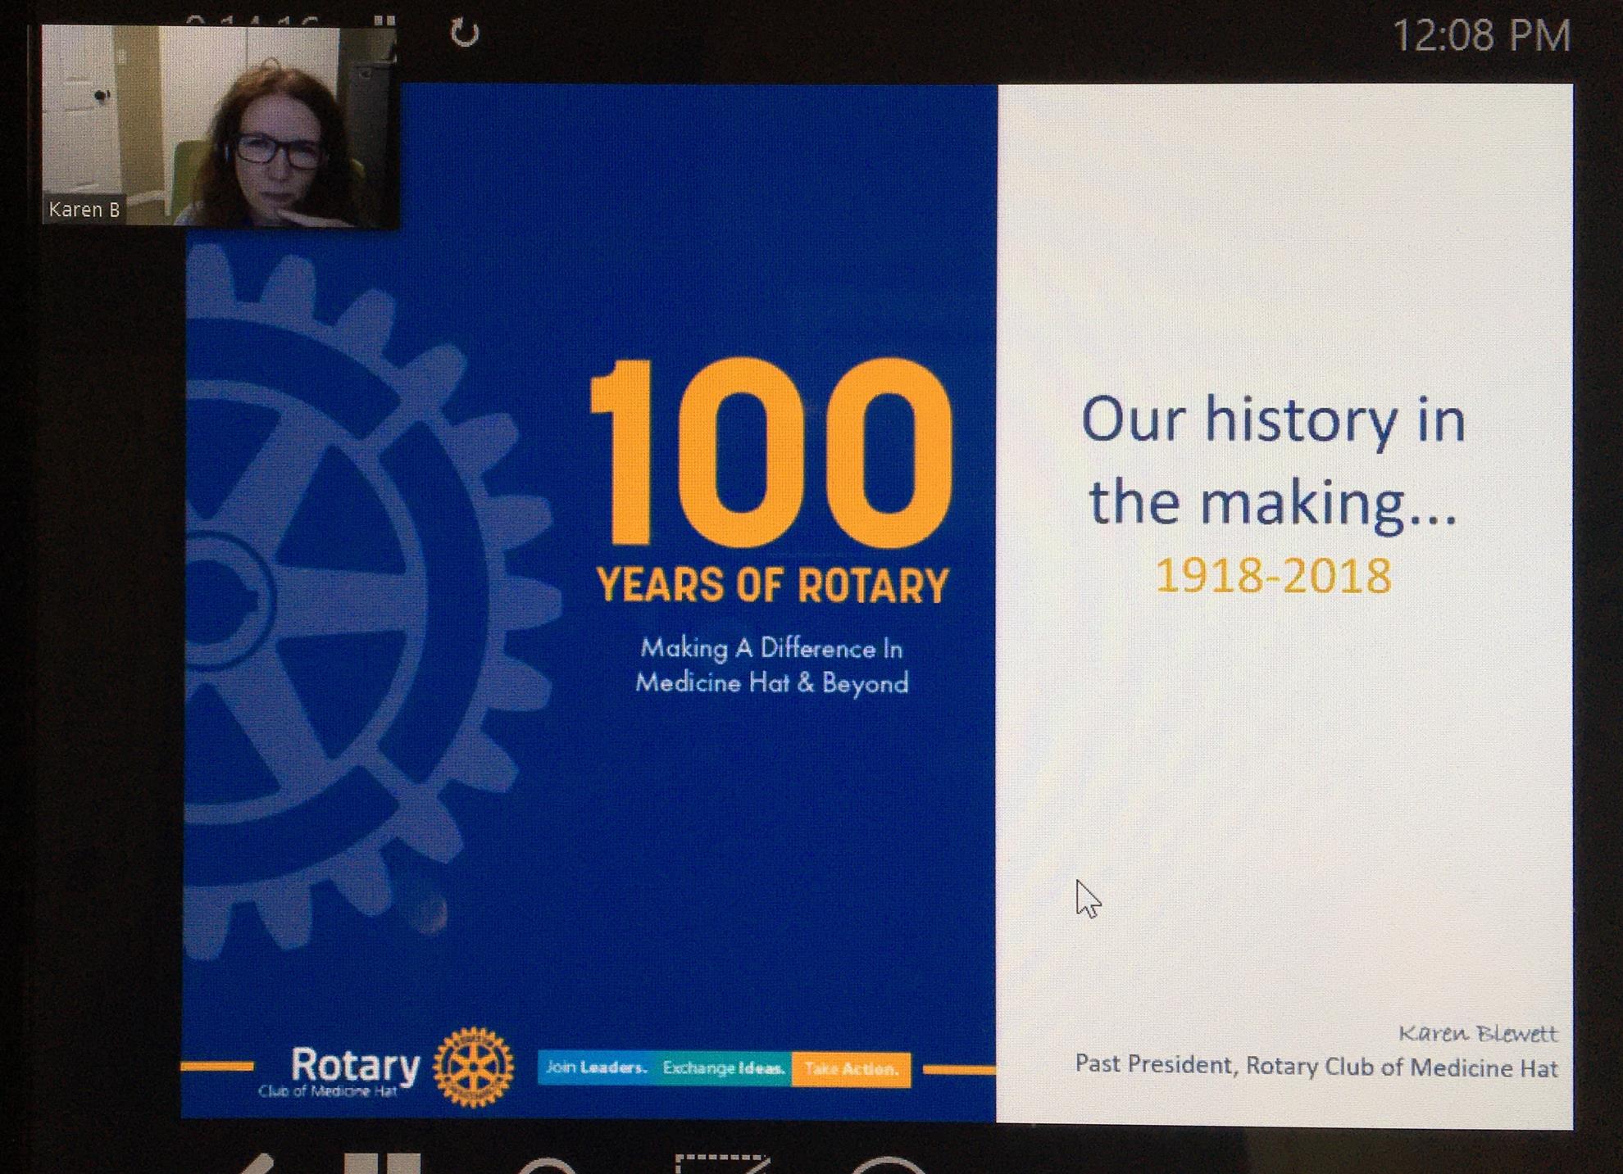Click the Join Leaders banner segment
Viewport: 1623px width, 1174px height.
click(597, 1068)
